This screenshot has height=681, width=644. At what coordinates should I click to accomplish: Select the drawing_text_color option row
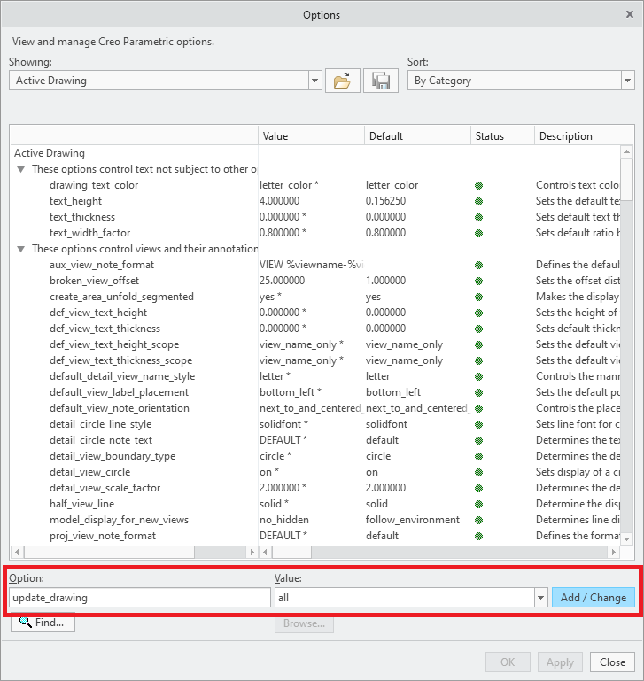tap(94, 185)
